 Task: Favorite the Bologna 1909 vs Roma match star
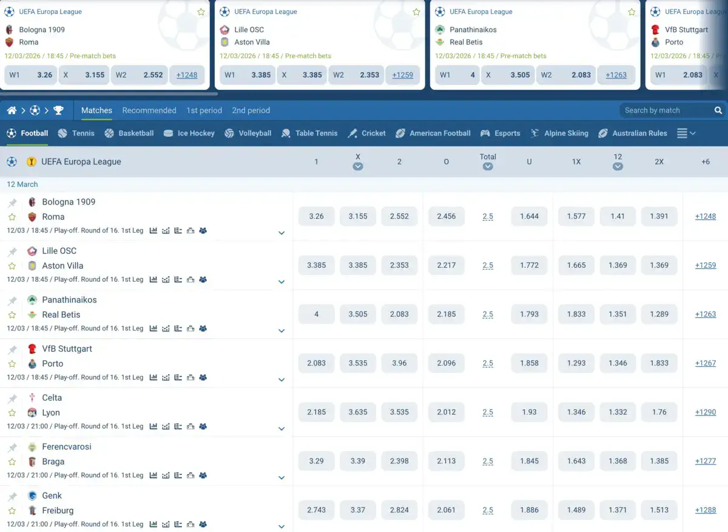12,217
